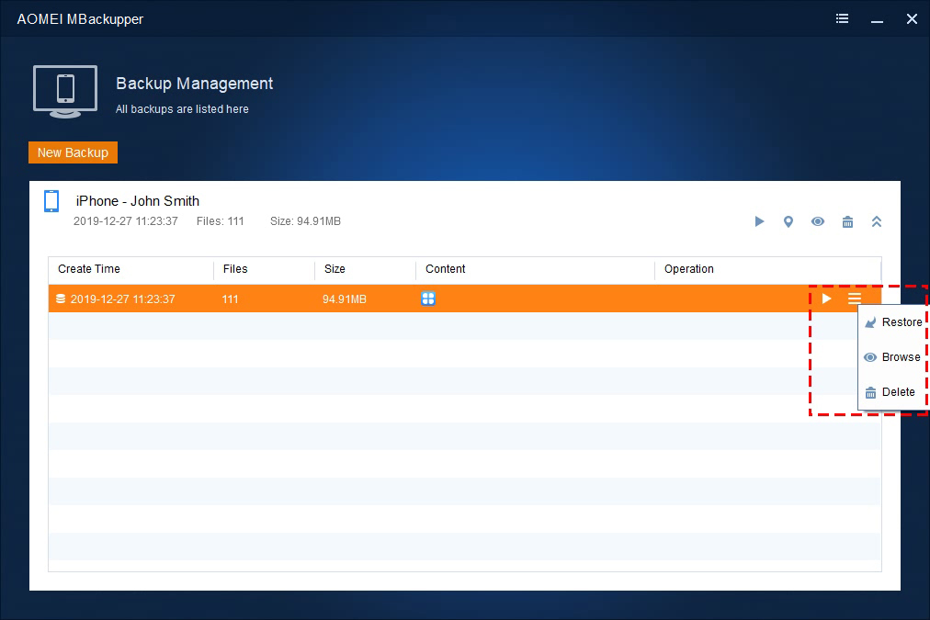Choose Delete from the context menu
930x620 pixels.
point(893,392)
